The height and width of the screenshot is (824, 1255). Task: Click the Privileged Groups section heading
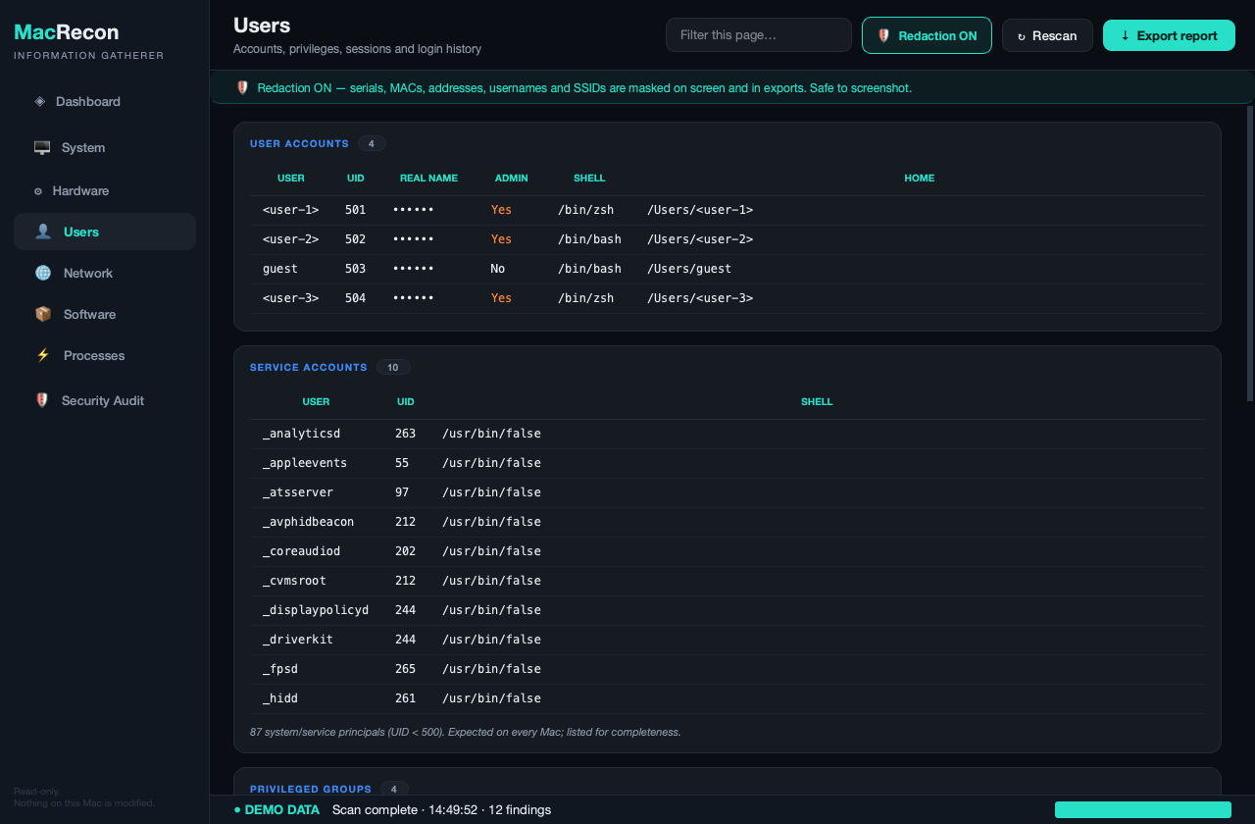click(311, 789)
